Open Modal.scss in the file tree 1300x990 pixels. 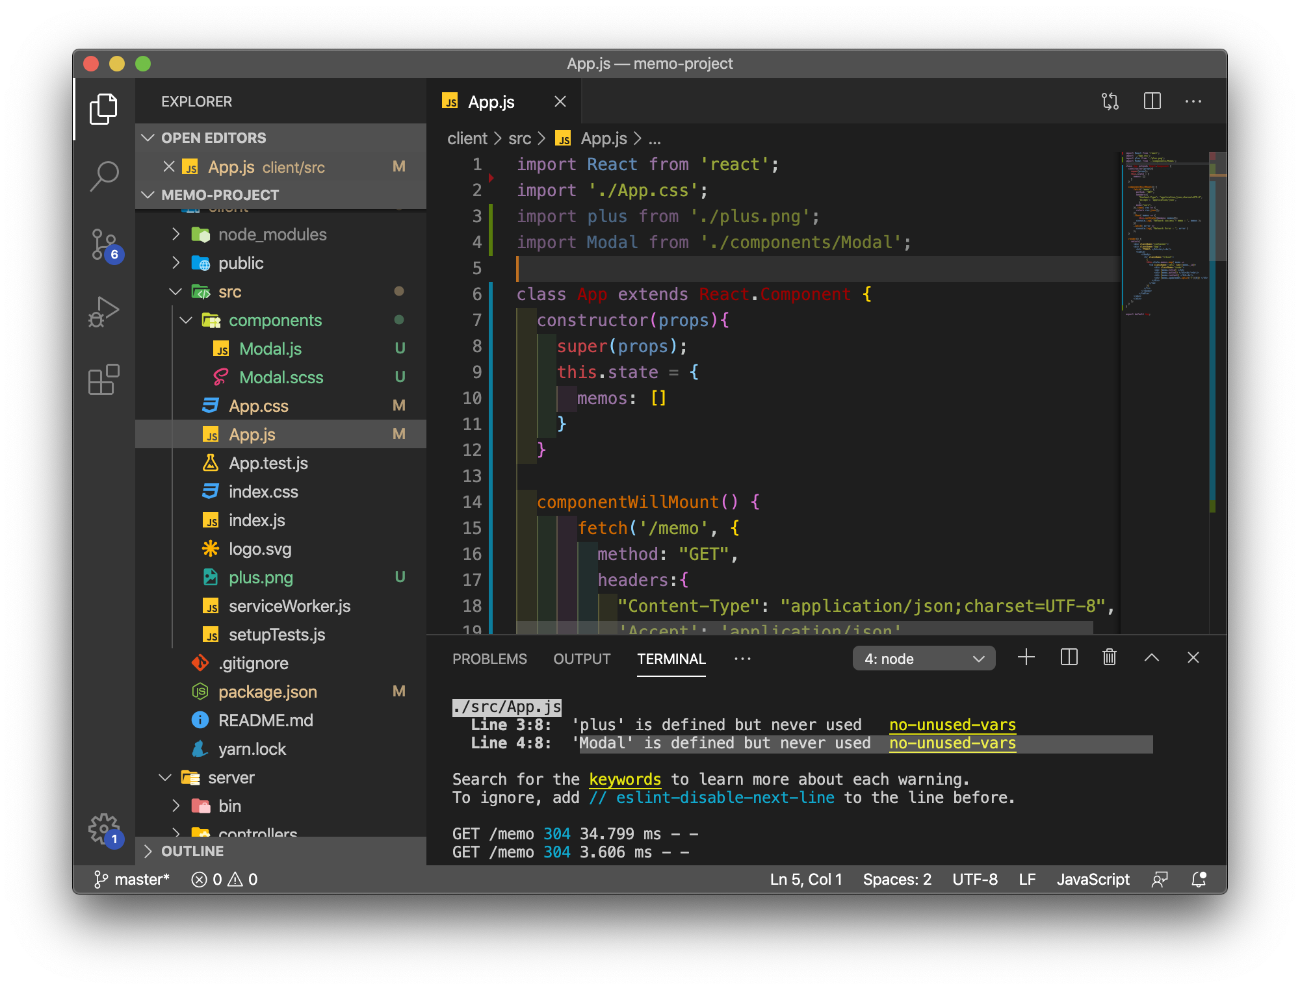(x=281, y=377)
